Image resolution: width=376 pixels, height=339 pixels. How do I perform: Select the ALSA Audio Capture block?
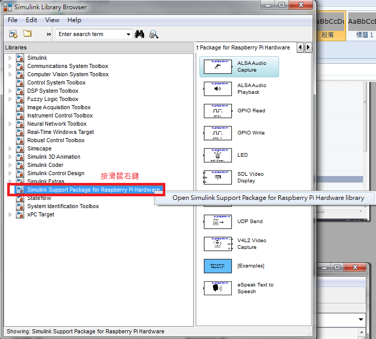(x=239, y=66)
